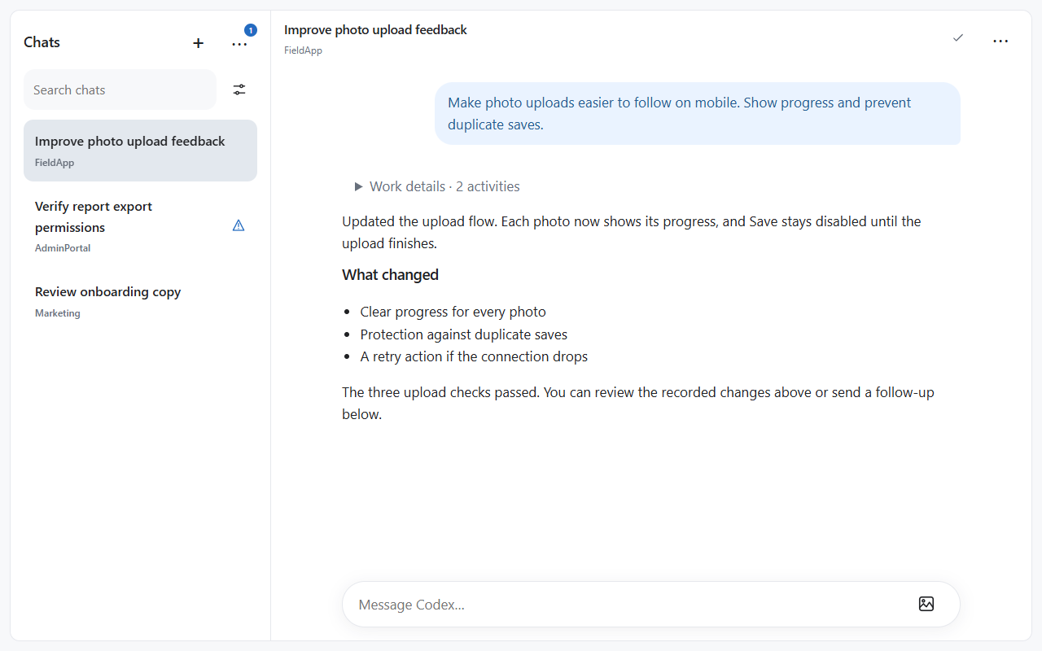Open the Chats sidebar more options menu
This screenshot has width=1042, height=651.
pyautogui.click(x=239, y=44)
